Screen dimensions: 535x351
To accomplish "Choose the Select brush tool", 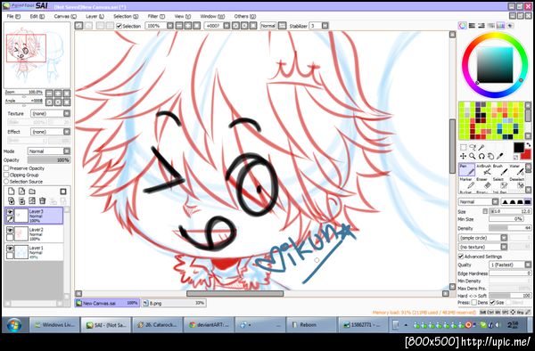I will [x=500, y=184].
